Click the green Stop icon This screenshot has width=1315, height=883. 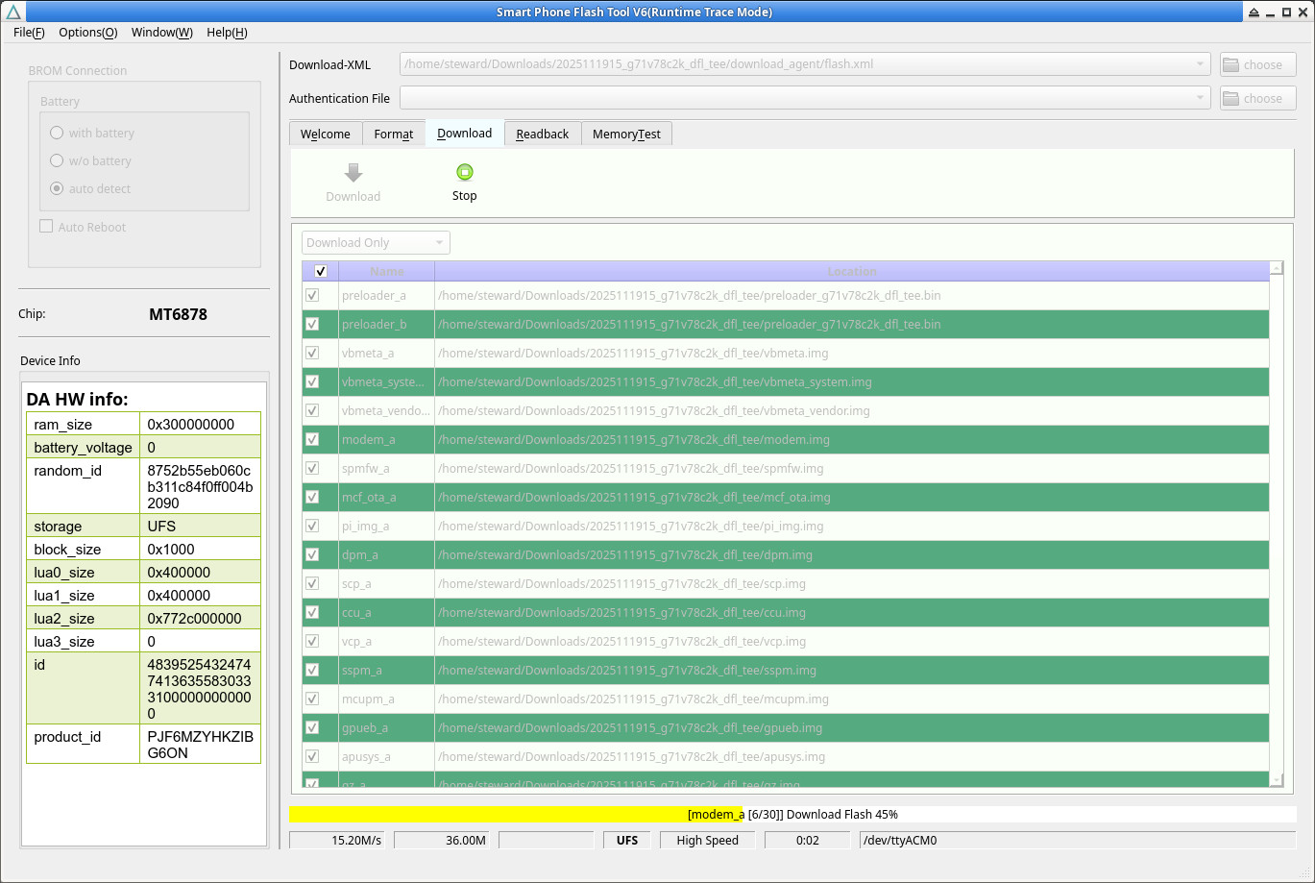464,173
